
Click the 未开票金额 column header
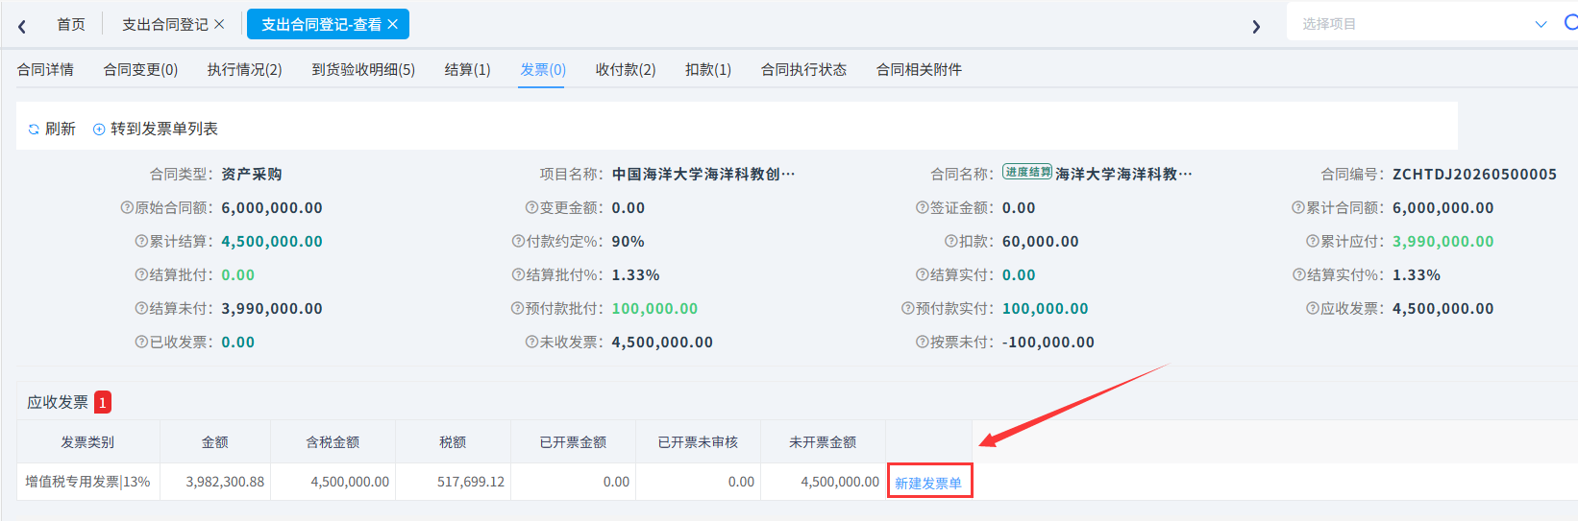[x=823, y=442]
